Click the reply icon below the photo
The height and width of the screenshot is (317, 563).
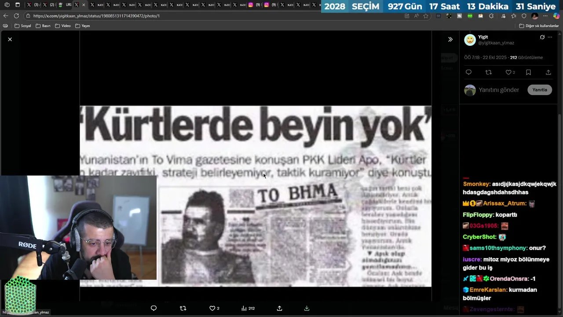pos(154,308)
